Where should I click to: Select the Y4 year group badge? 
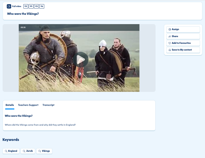(x=31, y=6)
